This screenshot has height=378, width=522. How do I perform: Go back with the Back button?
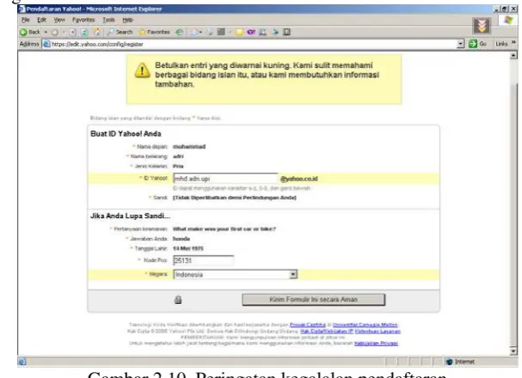(30, 33)
